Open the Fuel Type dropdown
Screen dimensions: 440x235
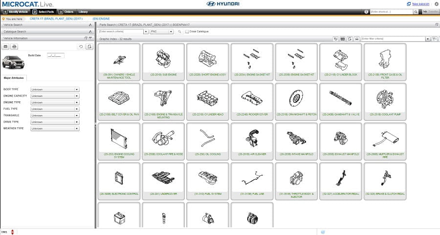click(55, 109)
